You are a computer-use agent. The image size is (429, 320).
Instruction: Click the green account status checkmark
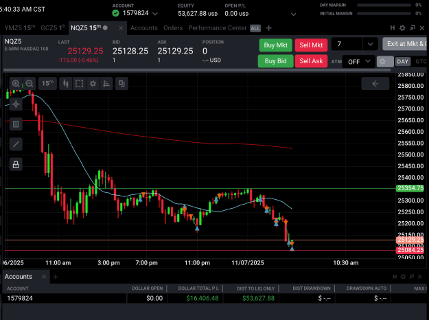[116, 13]
